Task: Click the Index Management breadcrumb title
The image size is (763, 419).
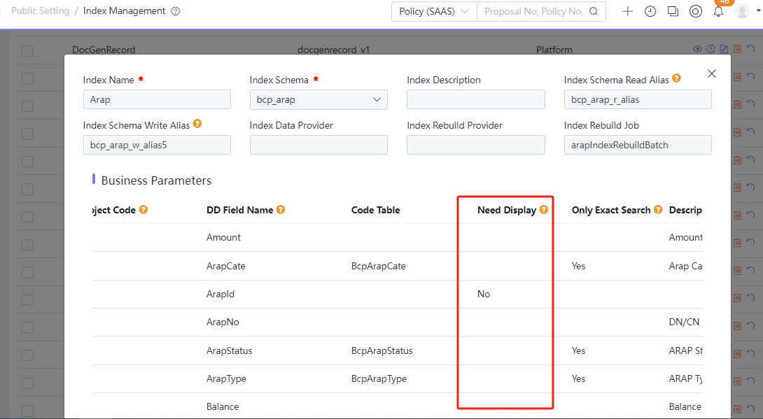Action: (x=124, y=10)
